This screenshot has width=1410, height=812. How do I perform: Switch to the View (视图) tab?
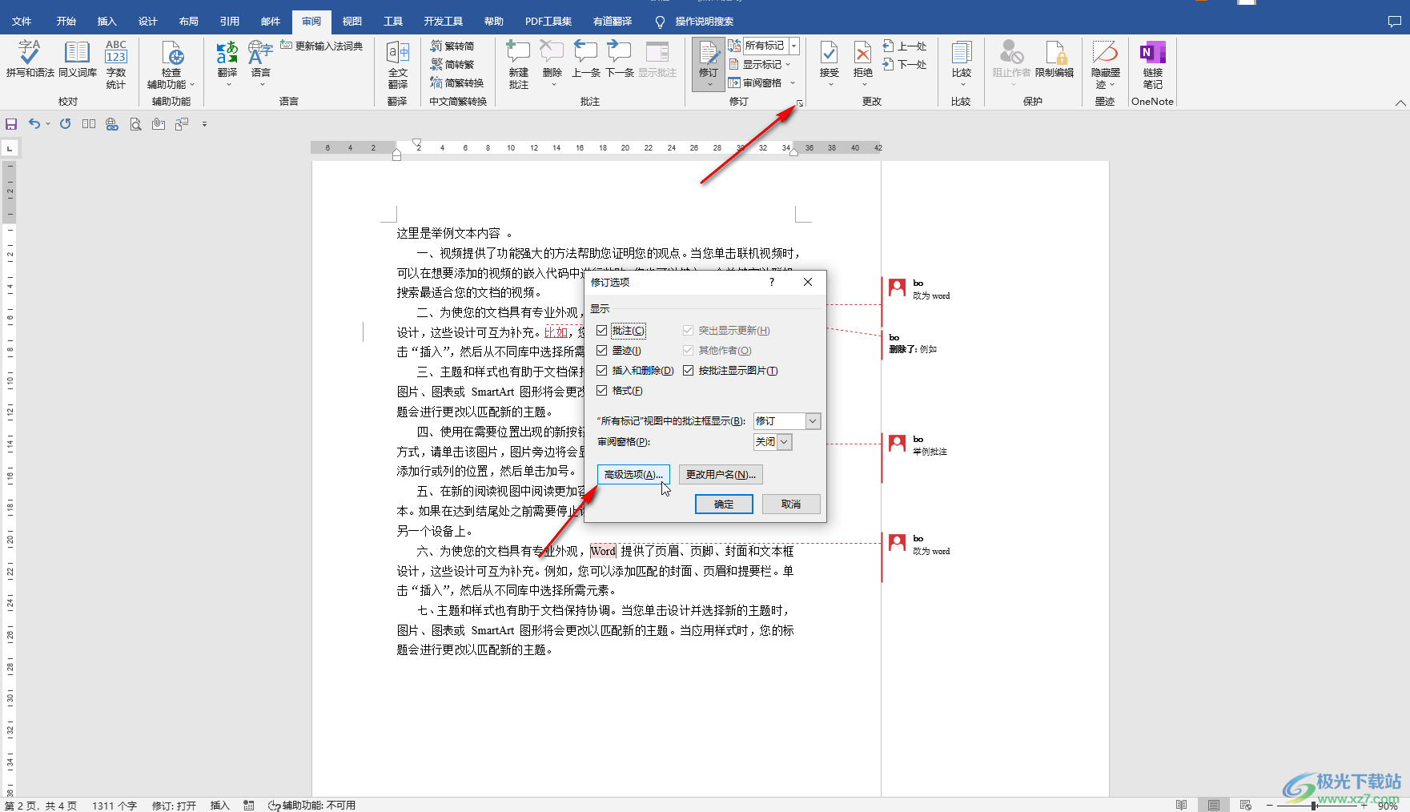click(352, 22)
